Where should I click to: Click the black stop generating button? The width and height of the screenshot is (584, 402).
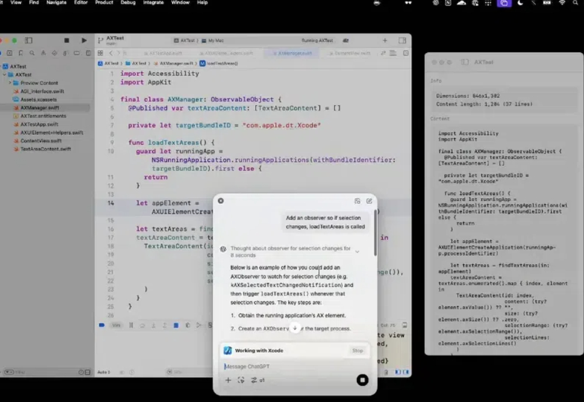coord(362,380)
